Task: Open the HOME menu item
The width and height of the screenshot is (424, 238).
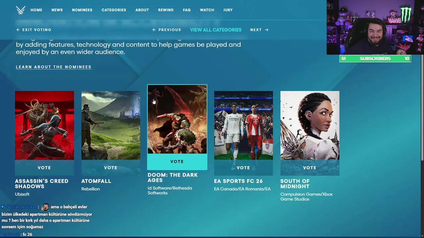Action: click(x=36, y=10)
